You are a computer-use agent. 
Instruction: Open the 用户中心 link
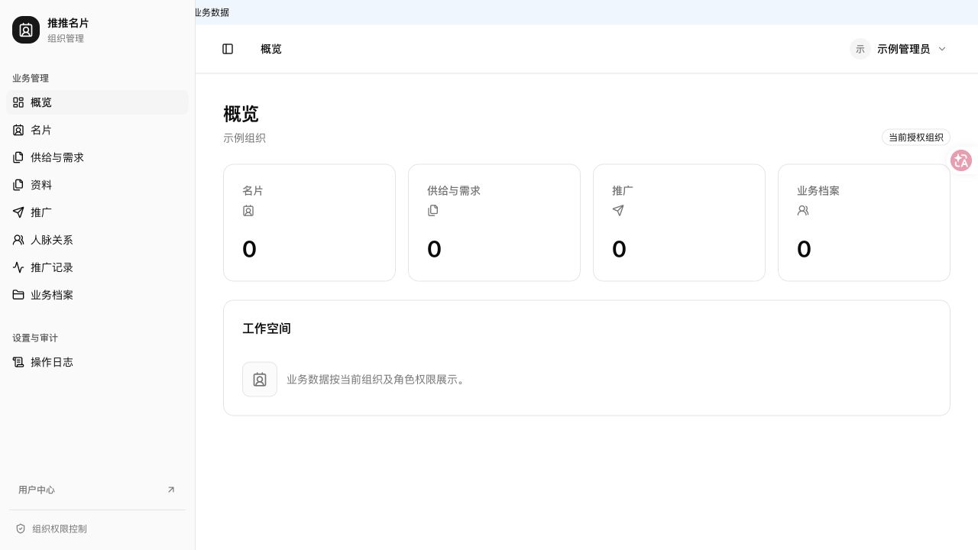pos(97,490)
